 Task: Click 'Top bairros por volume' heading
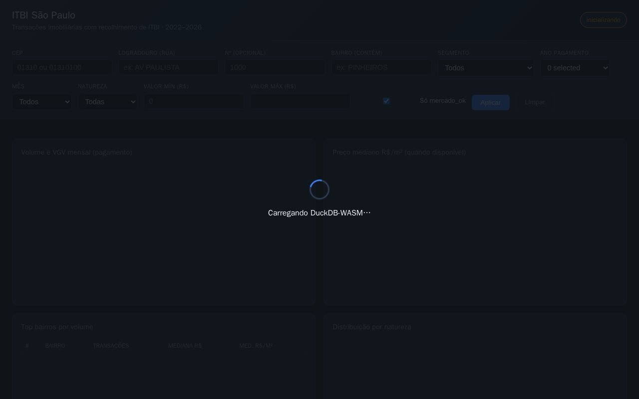tap(57, 327)
